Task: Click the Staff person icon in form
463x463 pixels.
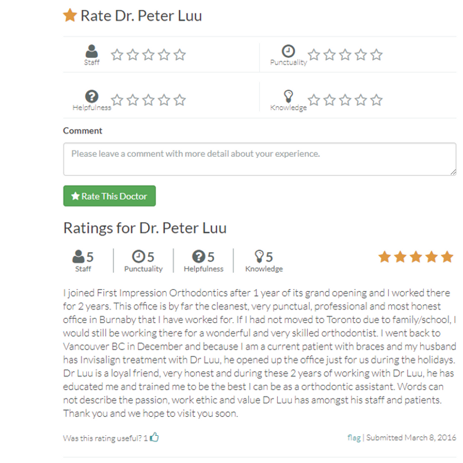Action: click(x=91, y=51)
